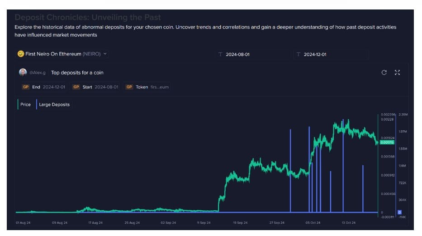Click the NEIRO coin emoji icon
This screenshot has height=236, width=422.
pos(21,54)
